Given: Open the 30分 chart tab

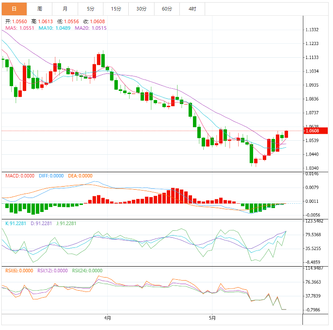Looking at the screenshot, I should pyautogui.click(x=141, y=9).
